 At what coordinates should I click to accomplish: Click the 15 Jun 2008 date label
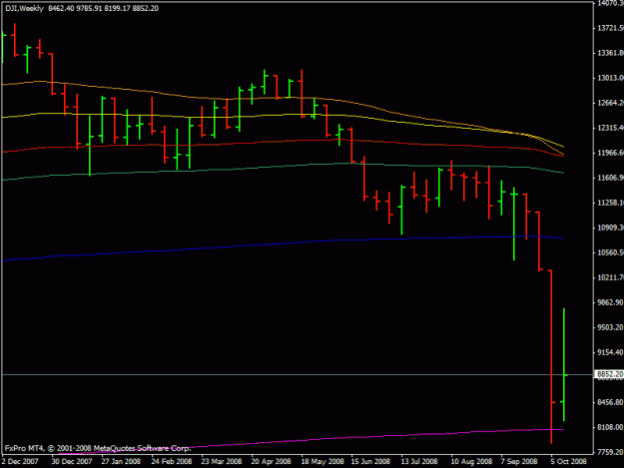click(370, 461)
